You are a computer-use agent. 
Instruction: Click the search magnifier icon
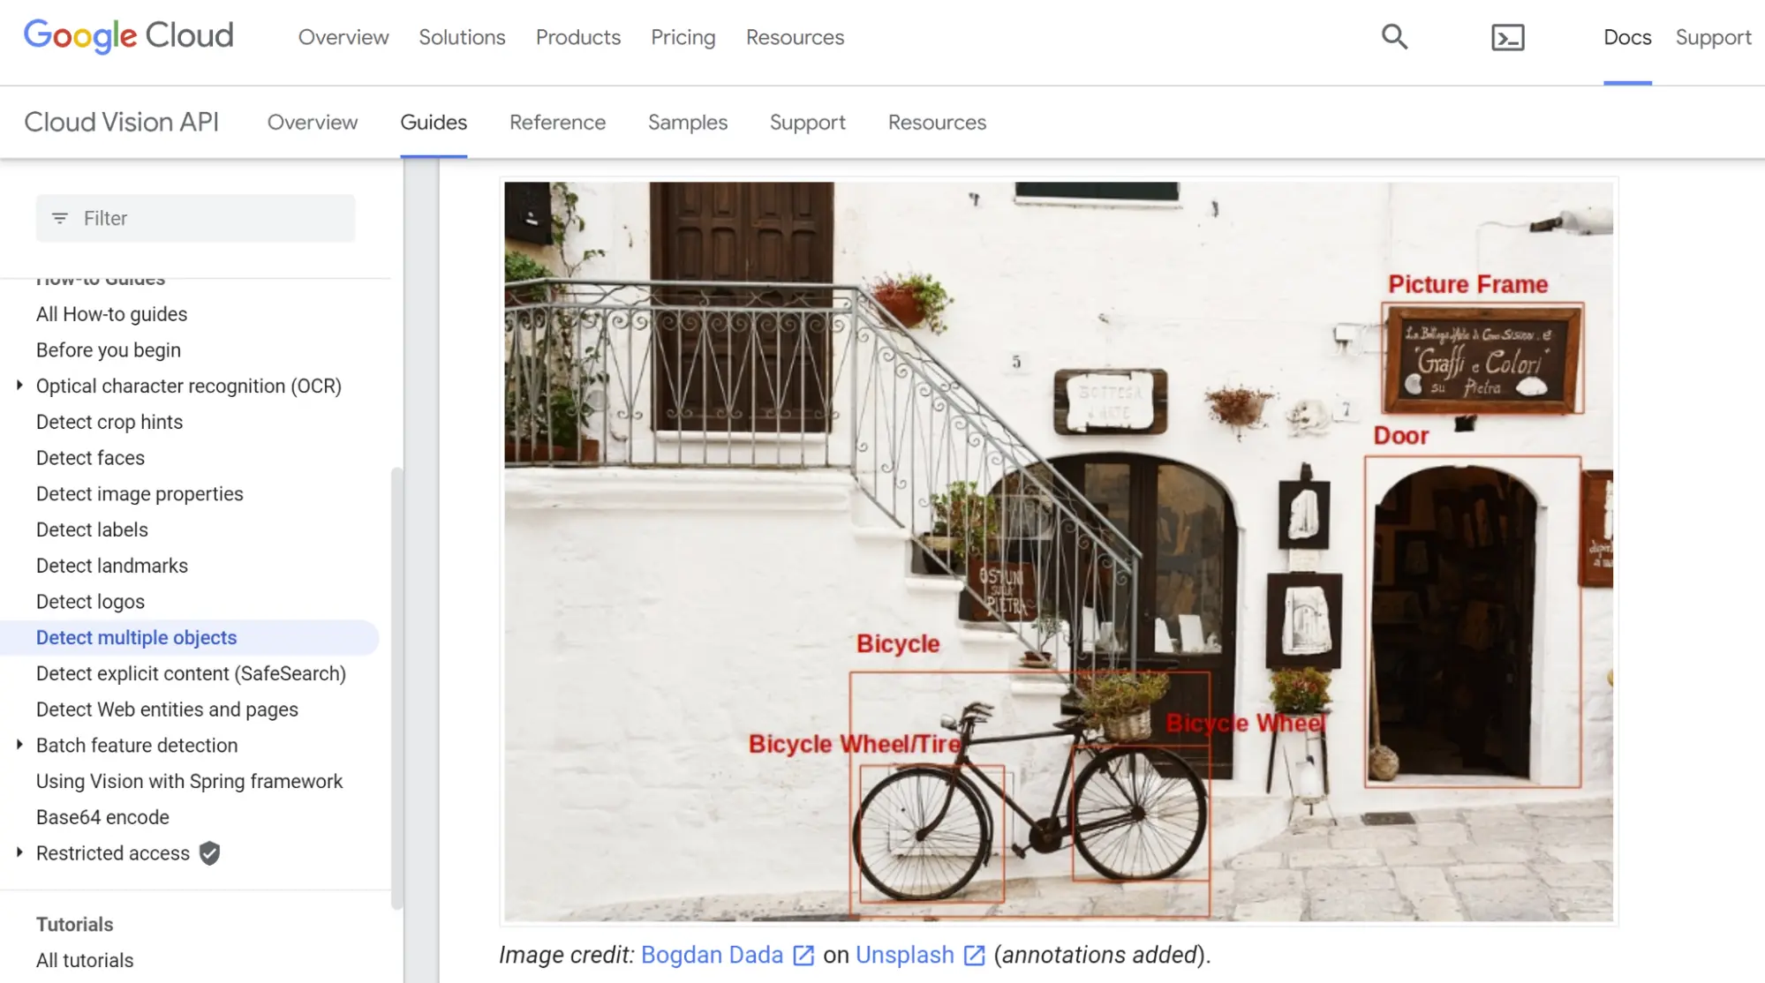pyautogui.click(x=1394, y=37)
